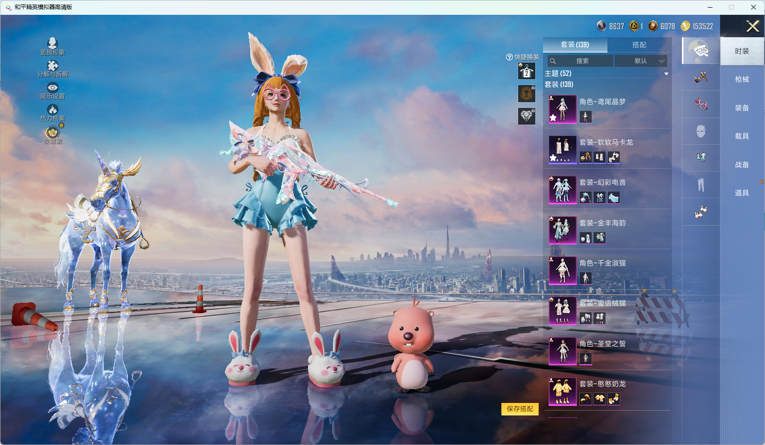765x445 pixels.
Task: Select the 套装-软软马卡龙 outfit thumbnail
Action: click(563, 149)
